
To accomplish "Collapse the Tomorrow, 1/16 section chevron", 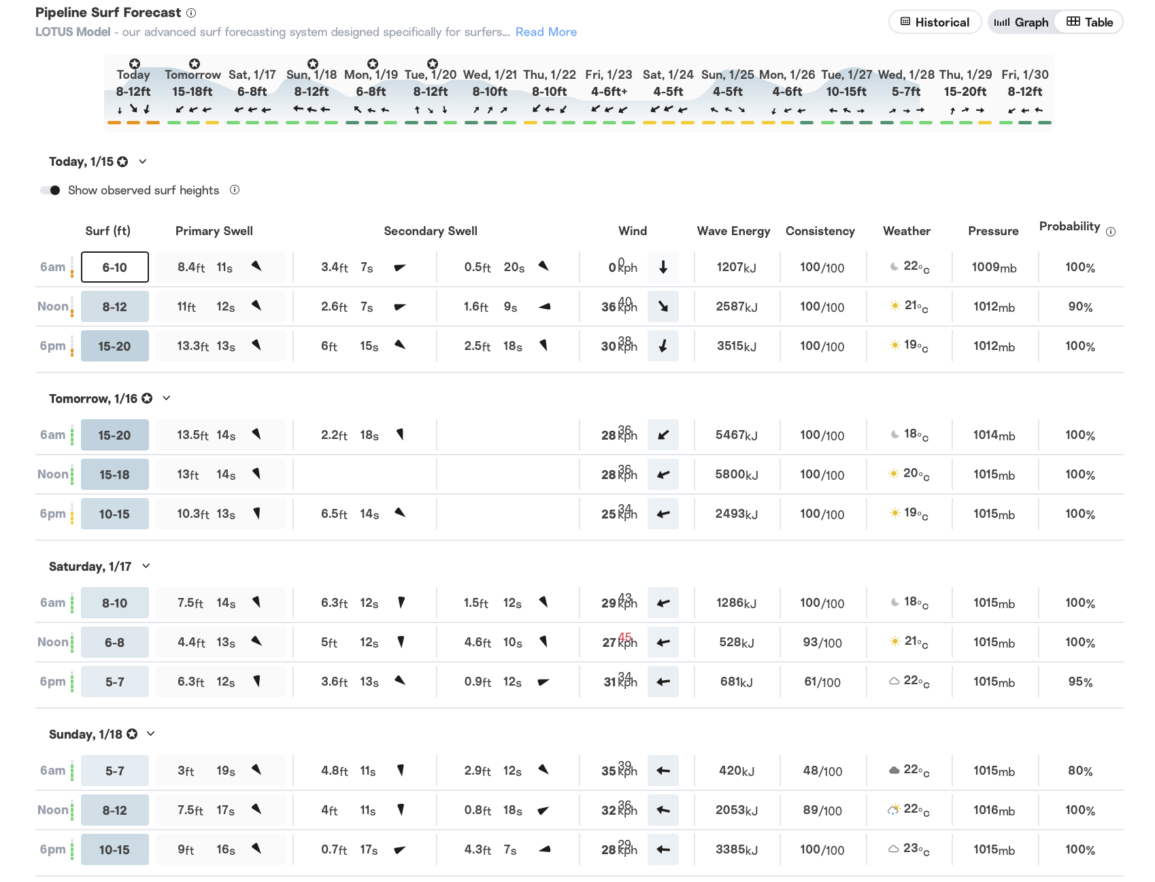I will click(167, 398).
